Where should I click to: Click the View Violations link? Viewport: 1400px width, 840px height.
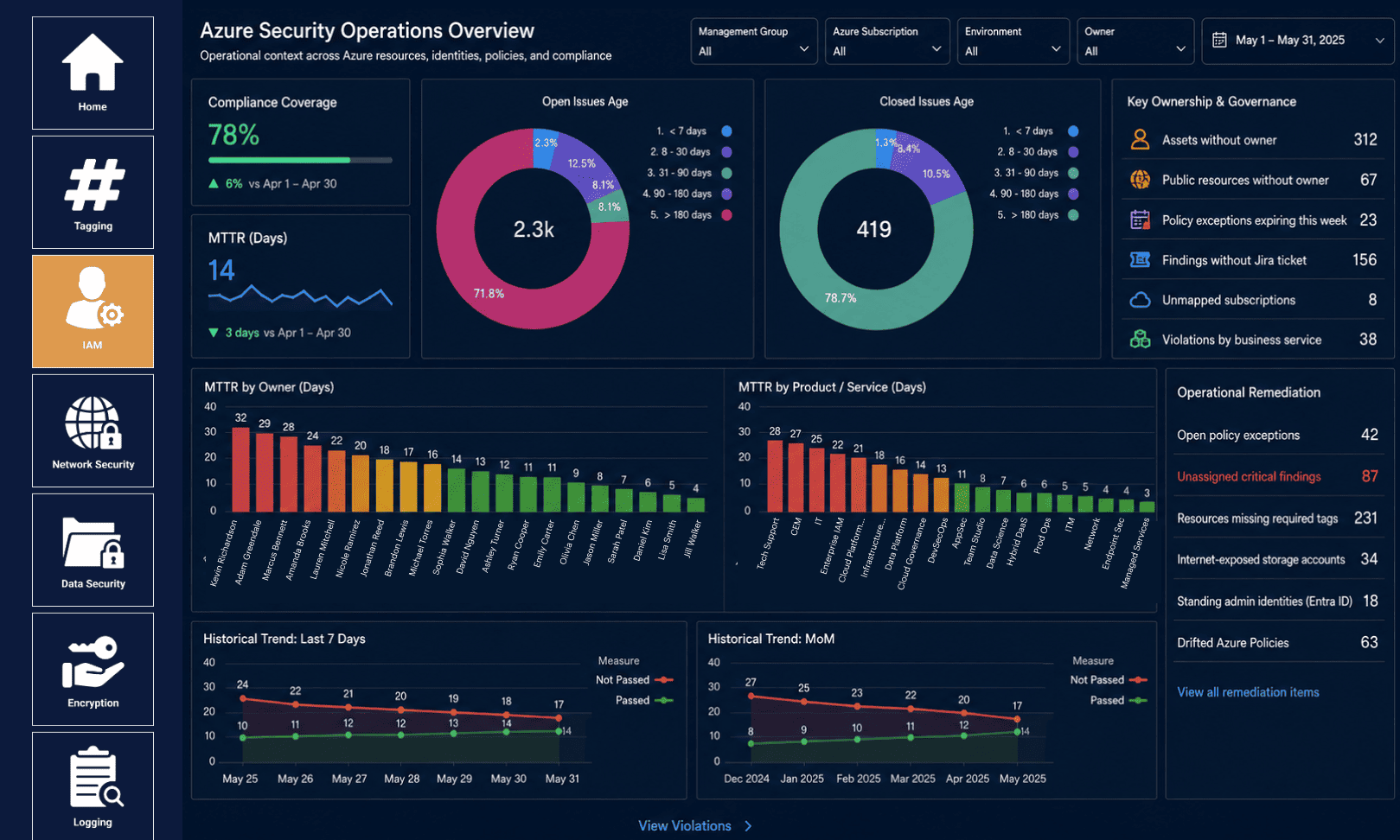click(x=685, y=826)
